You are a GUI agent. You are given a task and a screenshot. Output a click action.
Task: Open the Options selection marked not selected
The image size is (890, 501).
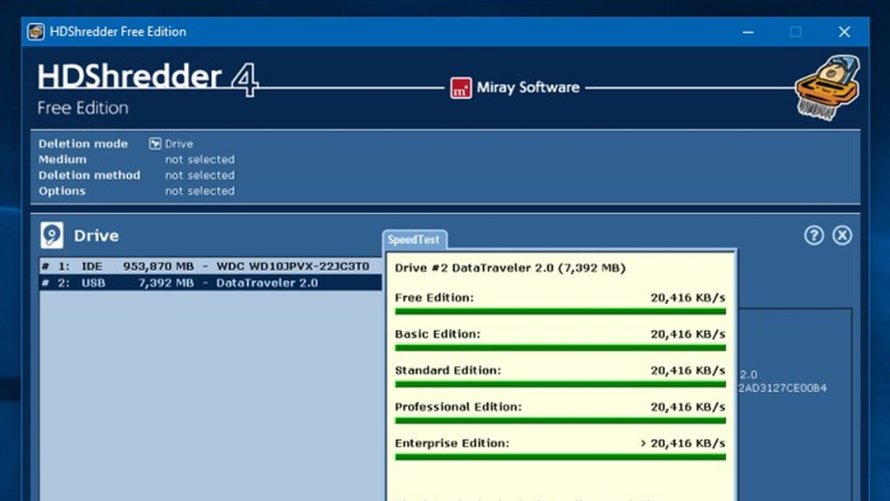pos(199,190)
